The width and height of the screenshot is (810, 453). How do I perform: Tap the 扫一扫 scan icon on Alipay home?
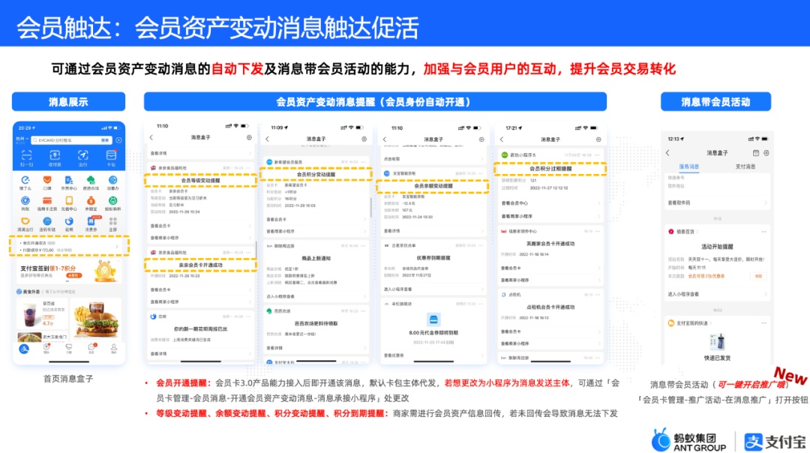coord(26,157)
